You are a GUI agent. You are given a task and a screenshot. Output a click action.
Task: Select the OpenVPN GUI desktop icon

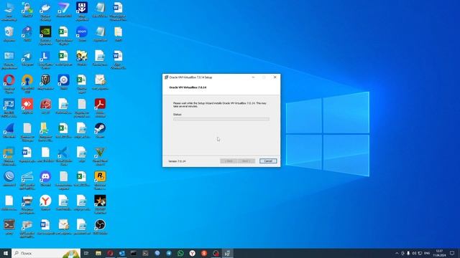(x=27, y=83)
